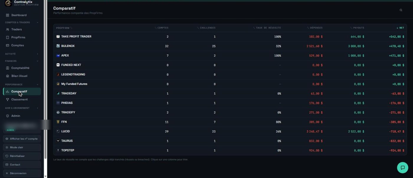Click the Contralytix logo icon
The height and width of the screenshot is (178, 413).
8,3
